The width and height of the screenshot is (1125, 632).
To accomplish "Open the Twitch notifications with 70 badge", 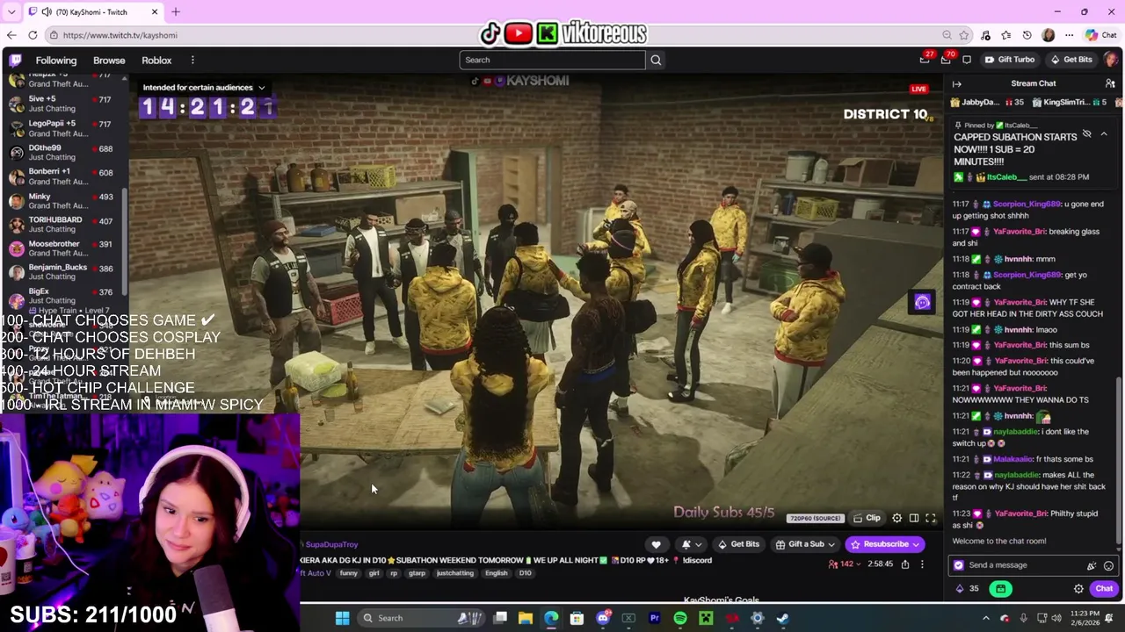I will [946, 60].
